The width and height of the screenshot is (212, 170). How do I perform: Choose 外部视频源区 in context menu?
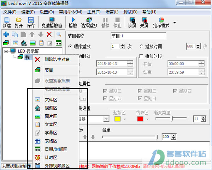(56, 166)
